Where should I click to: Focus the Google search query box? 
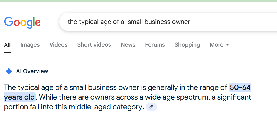point(162,22)
